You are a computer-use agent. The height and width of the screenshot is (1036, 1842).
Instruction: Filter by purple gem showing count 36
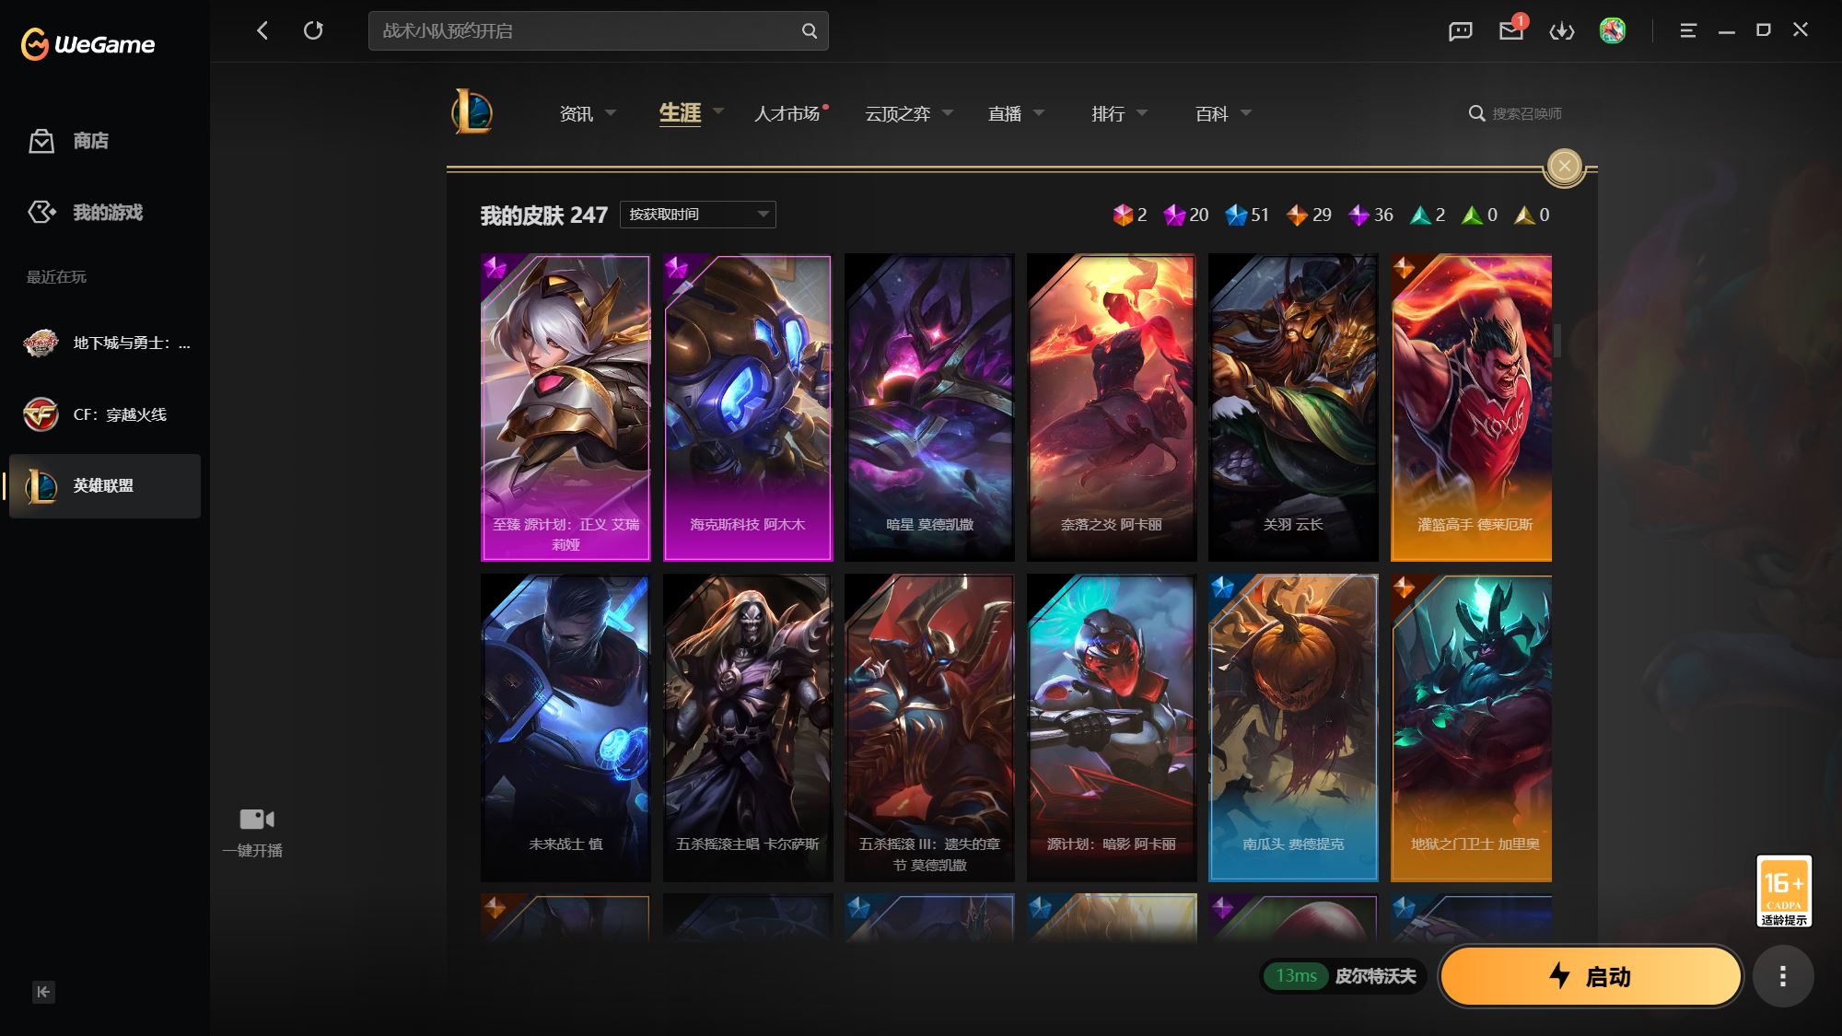pyautogui.click(x=1358, y=215)
